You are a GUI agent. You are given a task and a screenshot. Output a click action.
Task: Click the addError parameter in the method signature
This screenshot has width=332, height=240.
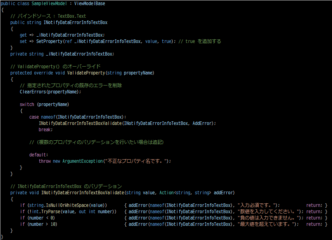point(223,193)
